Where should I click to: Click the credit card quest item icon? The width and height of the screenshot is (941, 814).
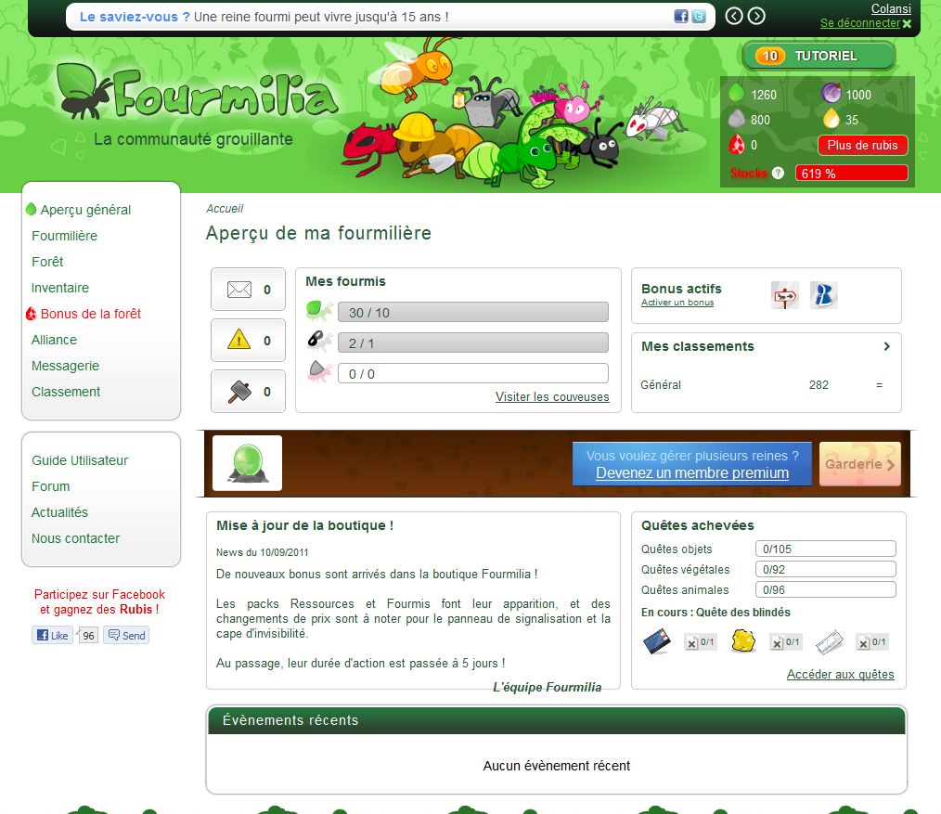click(x=656, y=641)
